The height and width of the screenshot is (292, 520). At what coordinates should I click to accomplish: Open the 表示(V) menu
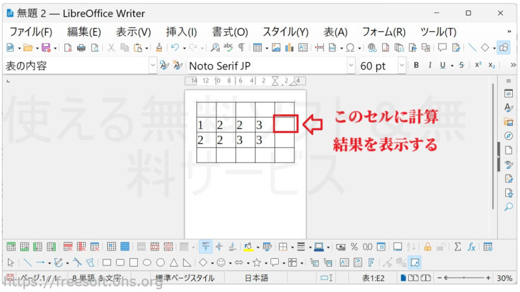(x=133, y=32)
